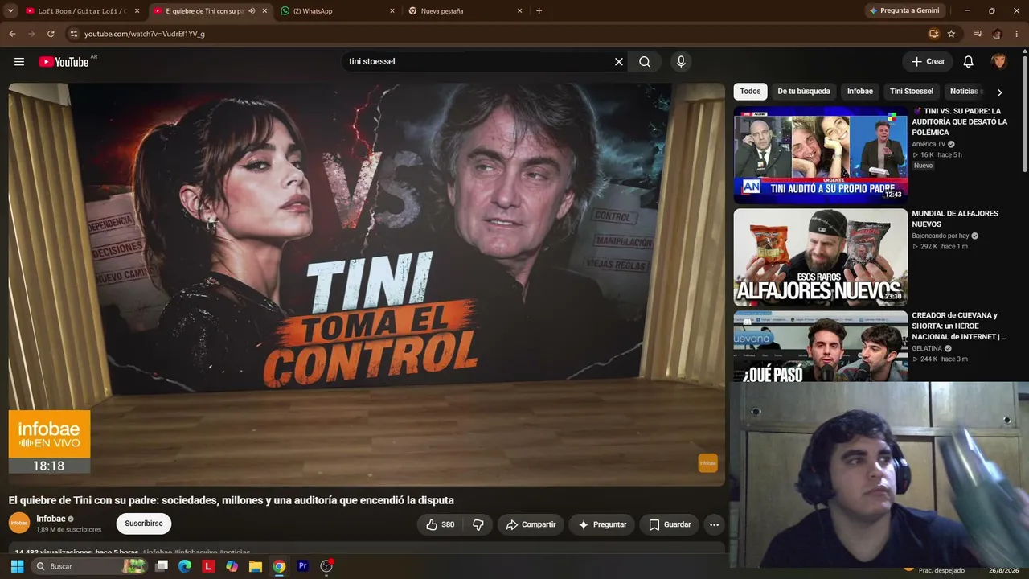Open Creador de Cuevana video thumbnail
This screenshot has width=1029, height=579.
(x=820, y=347)
